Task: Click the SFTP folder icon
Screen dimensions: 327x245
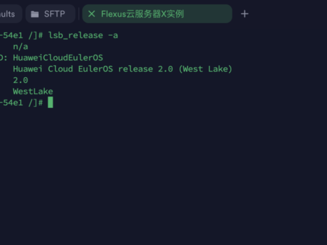Action: tap(35, 14)
